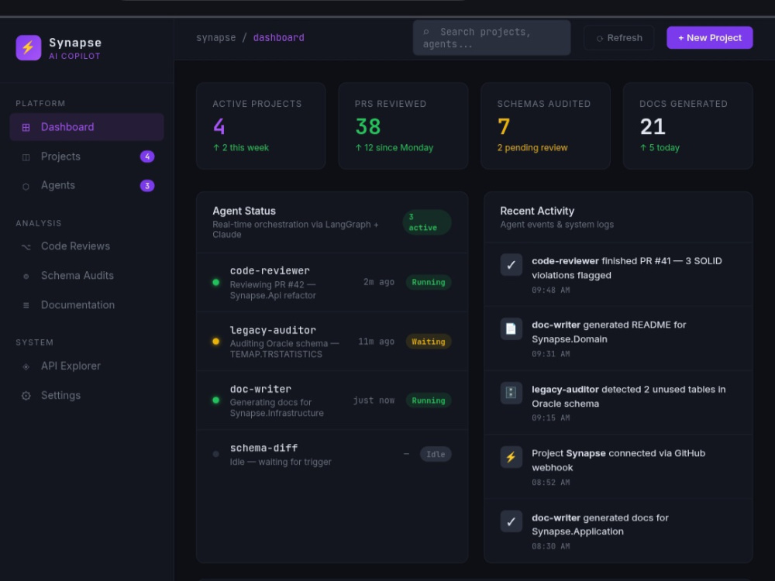Click the Refresh button
The height and width of the screenshot is (581, 775).
point(618,37)
